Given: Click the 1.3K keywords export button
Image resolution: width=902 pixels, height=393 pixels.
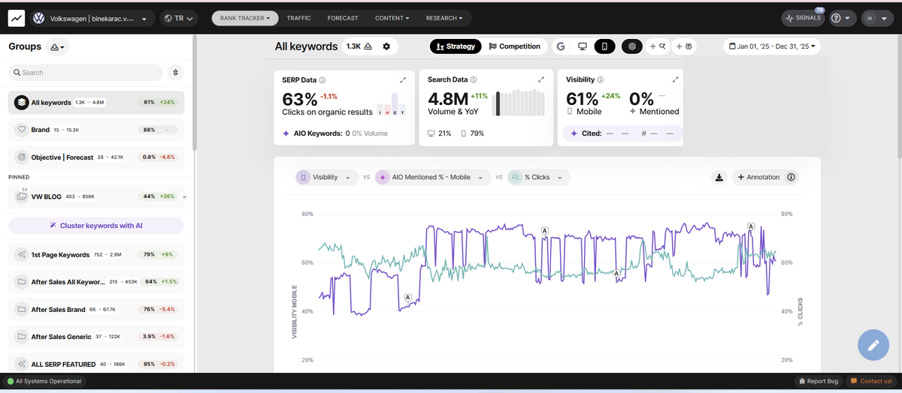Looking at the screenshot, I should click(x=359, y=46).
